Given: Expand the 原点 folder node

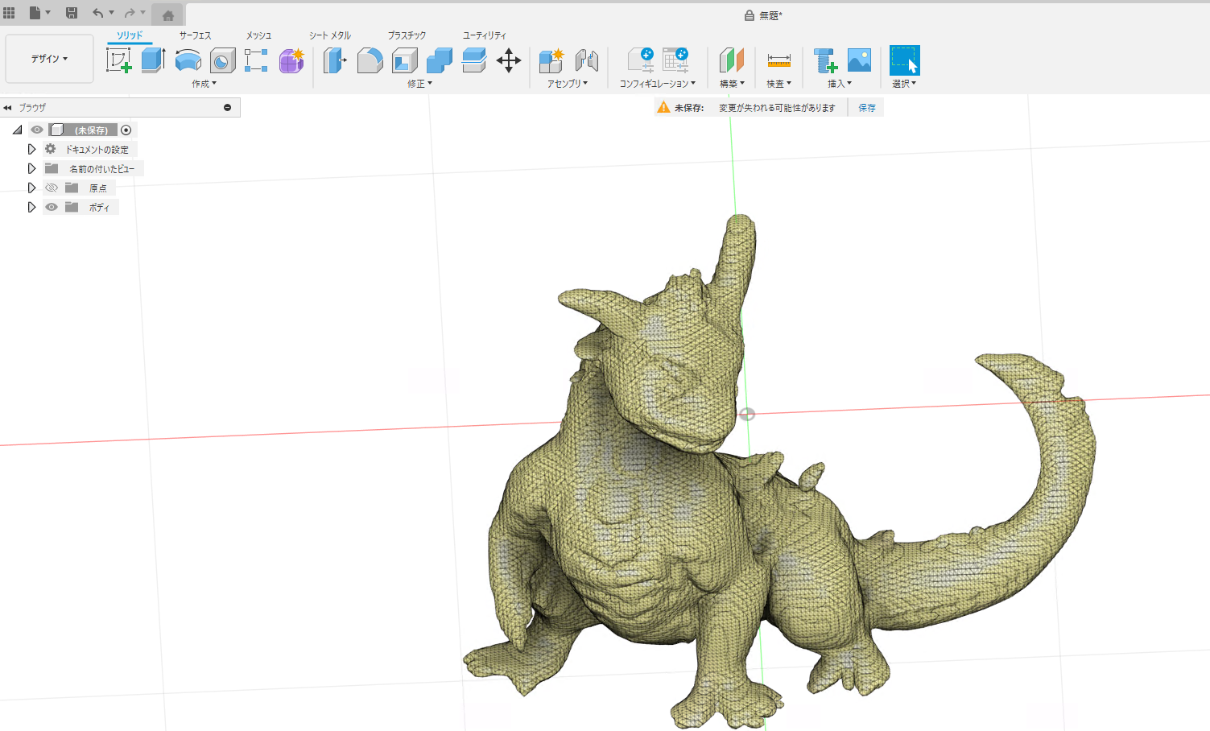Looking at the screenshot, I should pos(31,188).
